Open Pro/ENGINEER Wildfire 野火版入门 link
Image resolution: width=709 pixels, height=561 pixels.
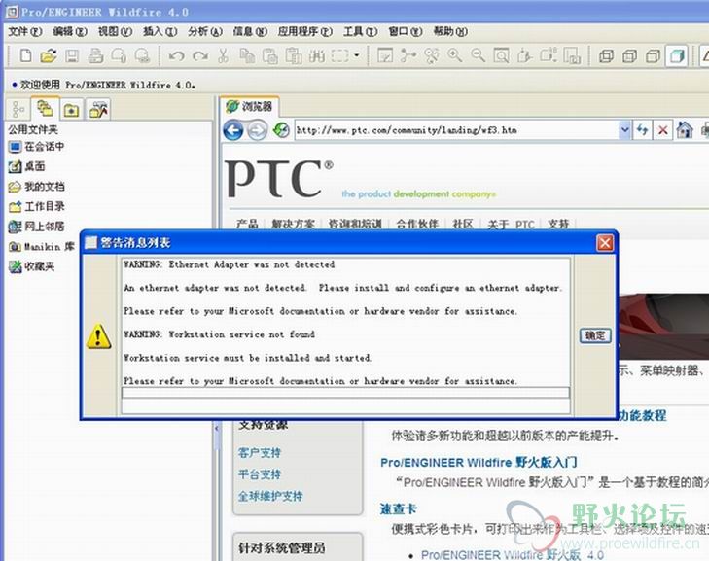(x=479, y=463)
